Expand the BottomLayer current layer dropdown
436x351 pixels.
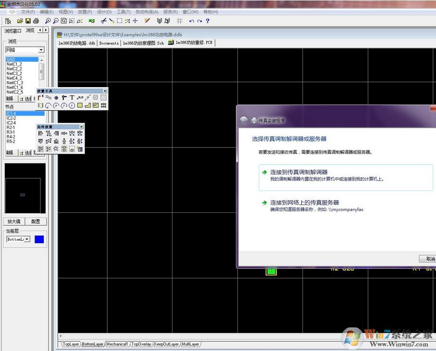click(27, 239)
